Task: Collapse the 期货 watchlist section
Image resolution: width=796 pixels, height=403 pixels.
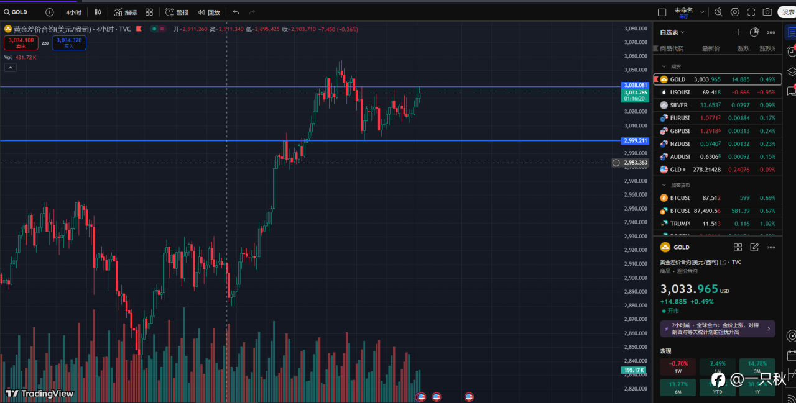Action: [664, 66]
